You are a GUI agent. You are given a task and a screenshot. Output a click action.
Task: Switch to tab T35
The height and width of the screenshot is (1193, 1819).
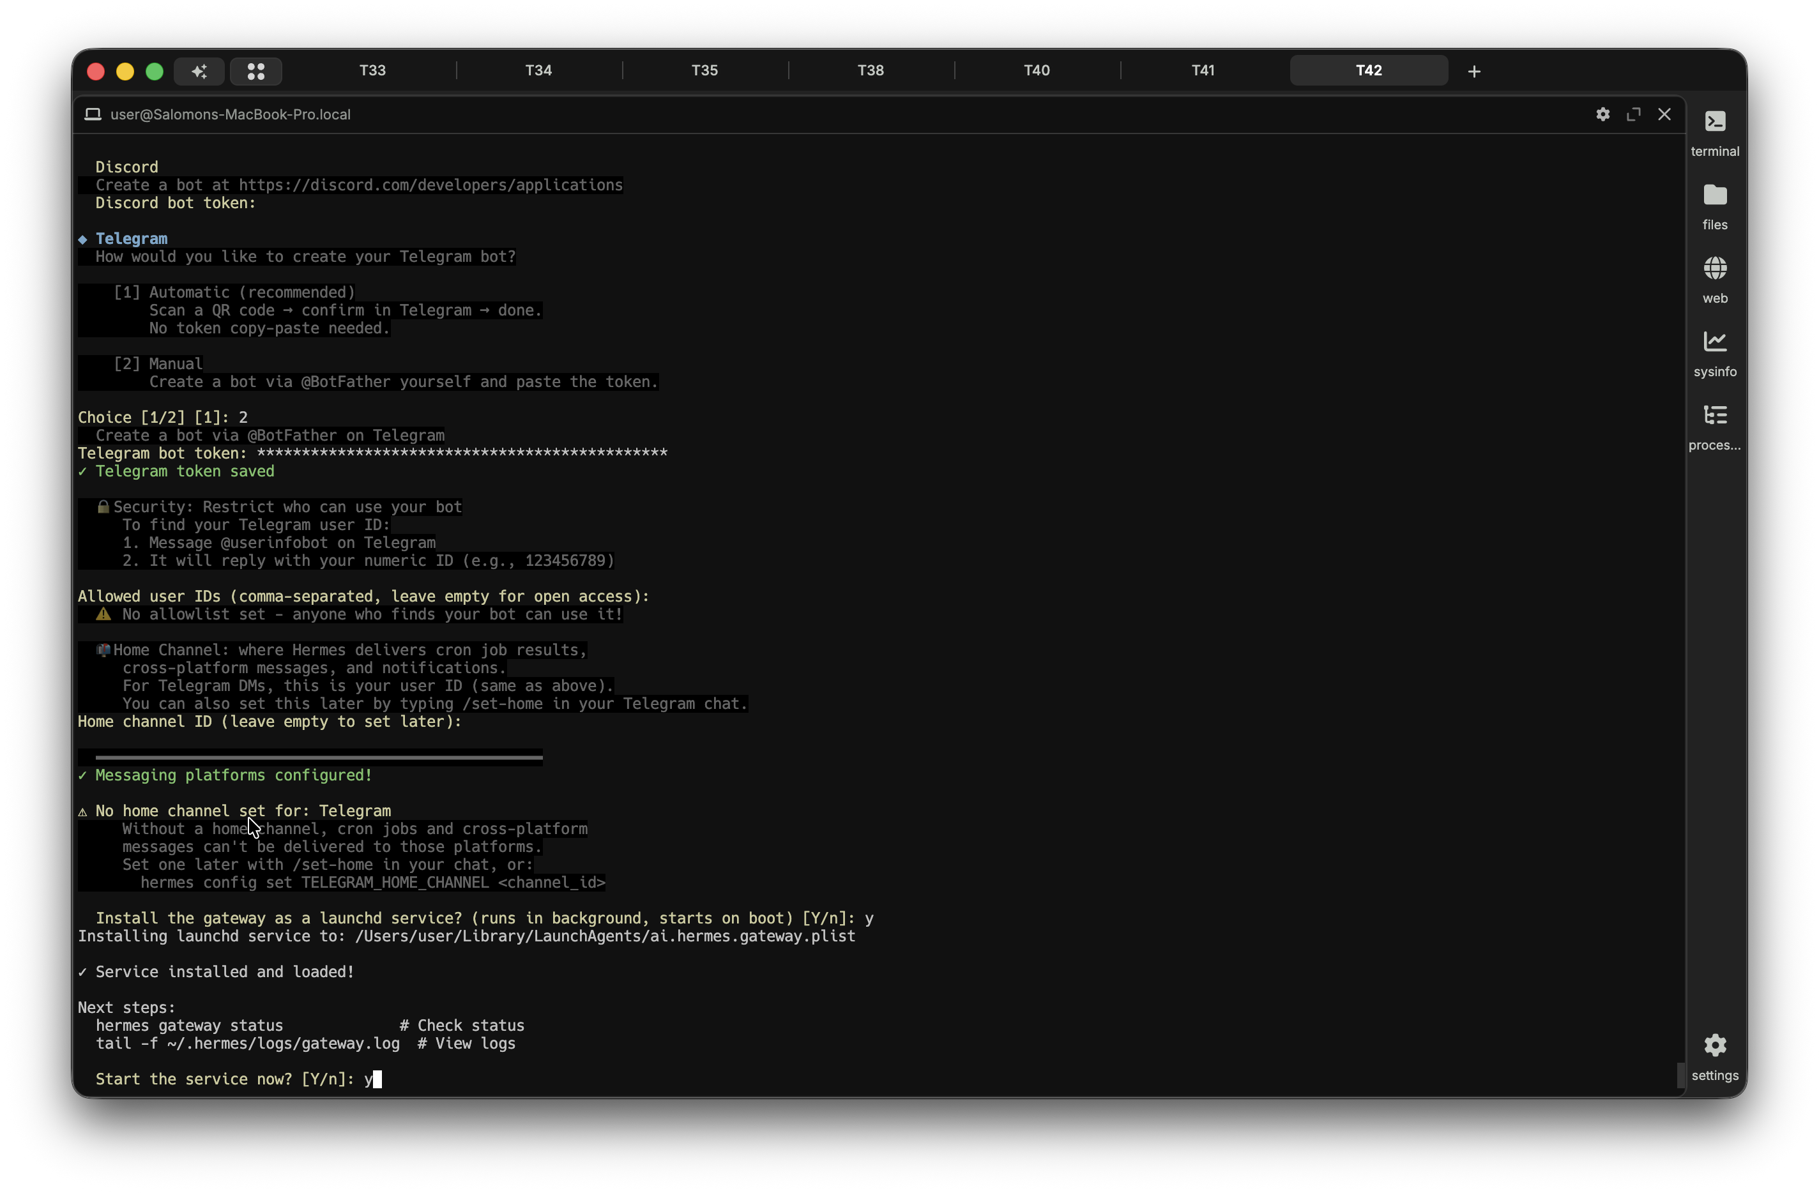coord(704,70)
